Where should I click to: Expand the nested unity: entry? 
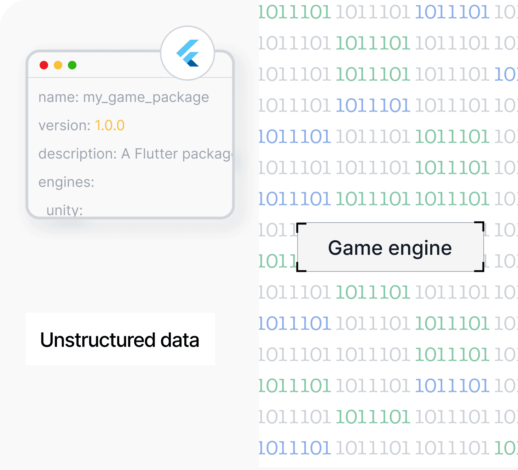click(x=64, y=210)
